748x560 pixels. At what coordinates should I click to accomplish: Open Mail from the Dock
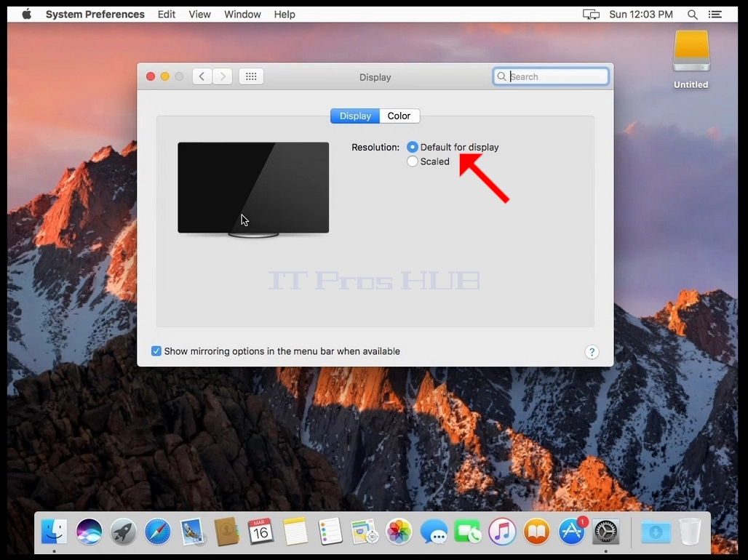192,532
